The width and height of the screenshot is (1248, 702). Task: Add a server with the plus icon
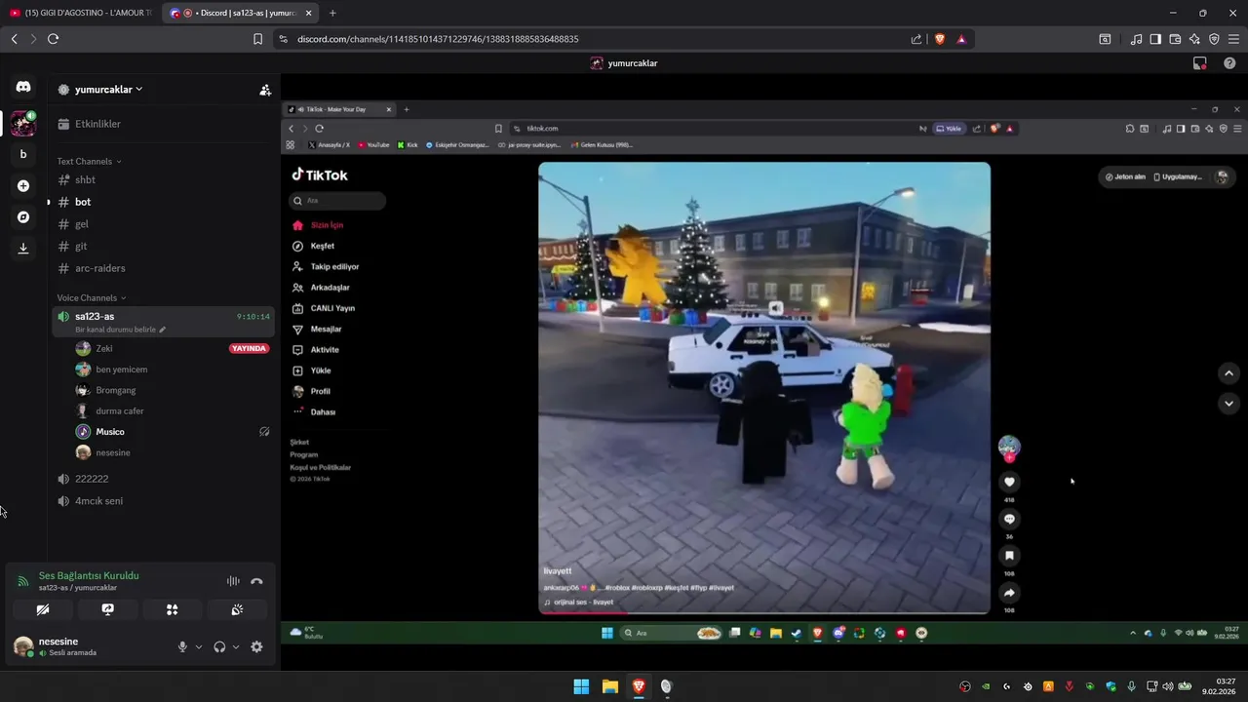click(23, 185)
